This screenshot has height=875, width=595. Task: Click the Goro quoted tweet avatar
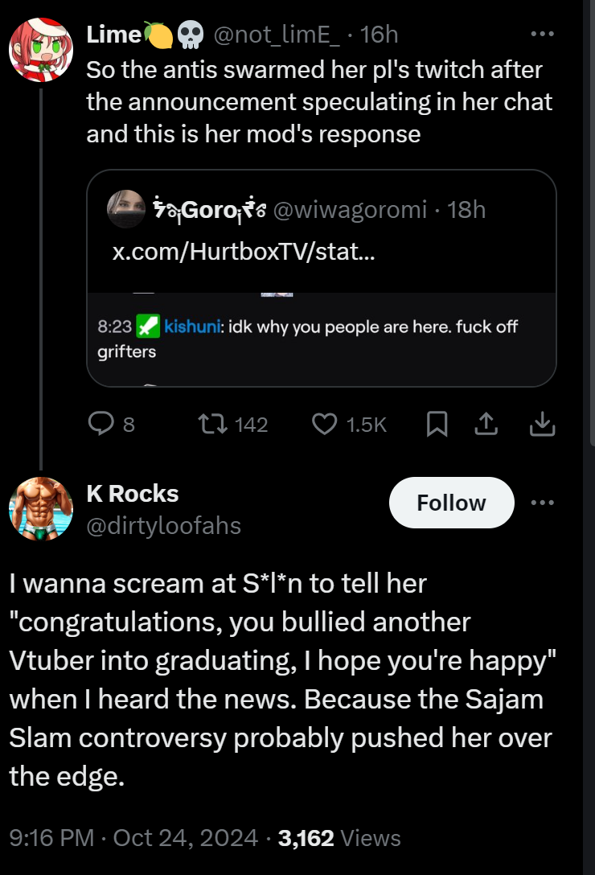click(126, 209)
